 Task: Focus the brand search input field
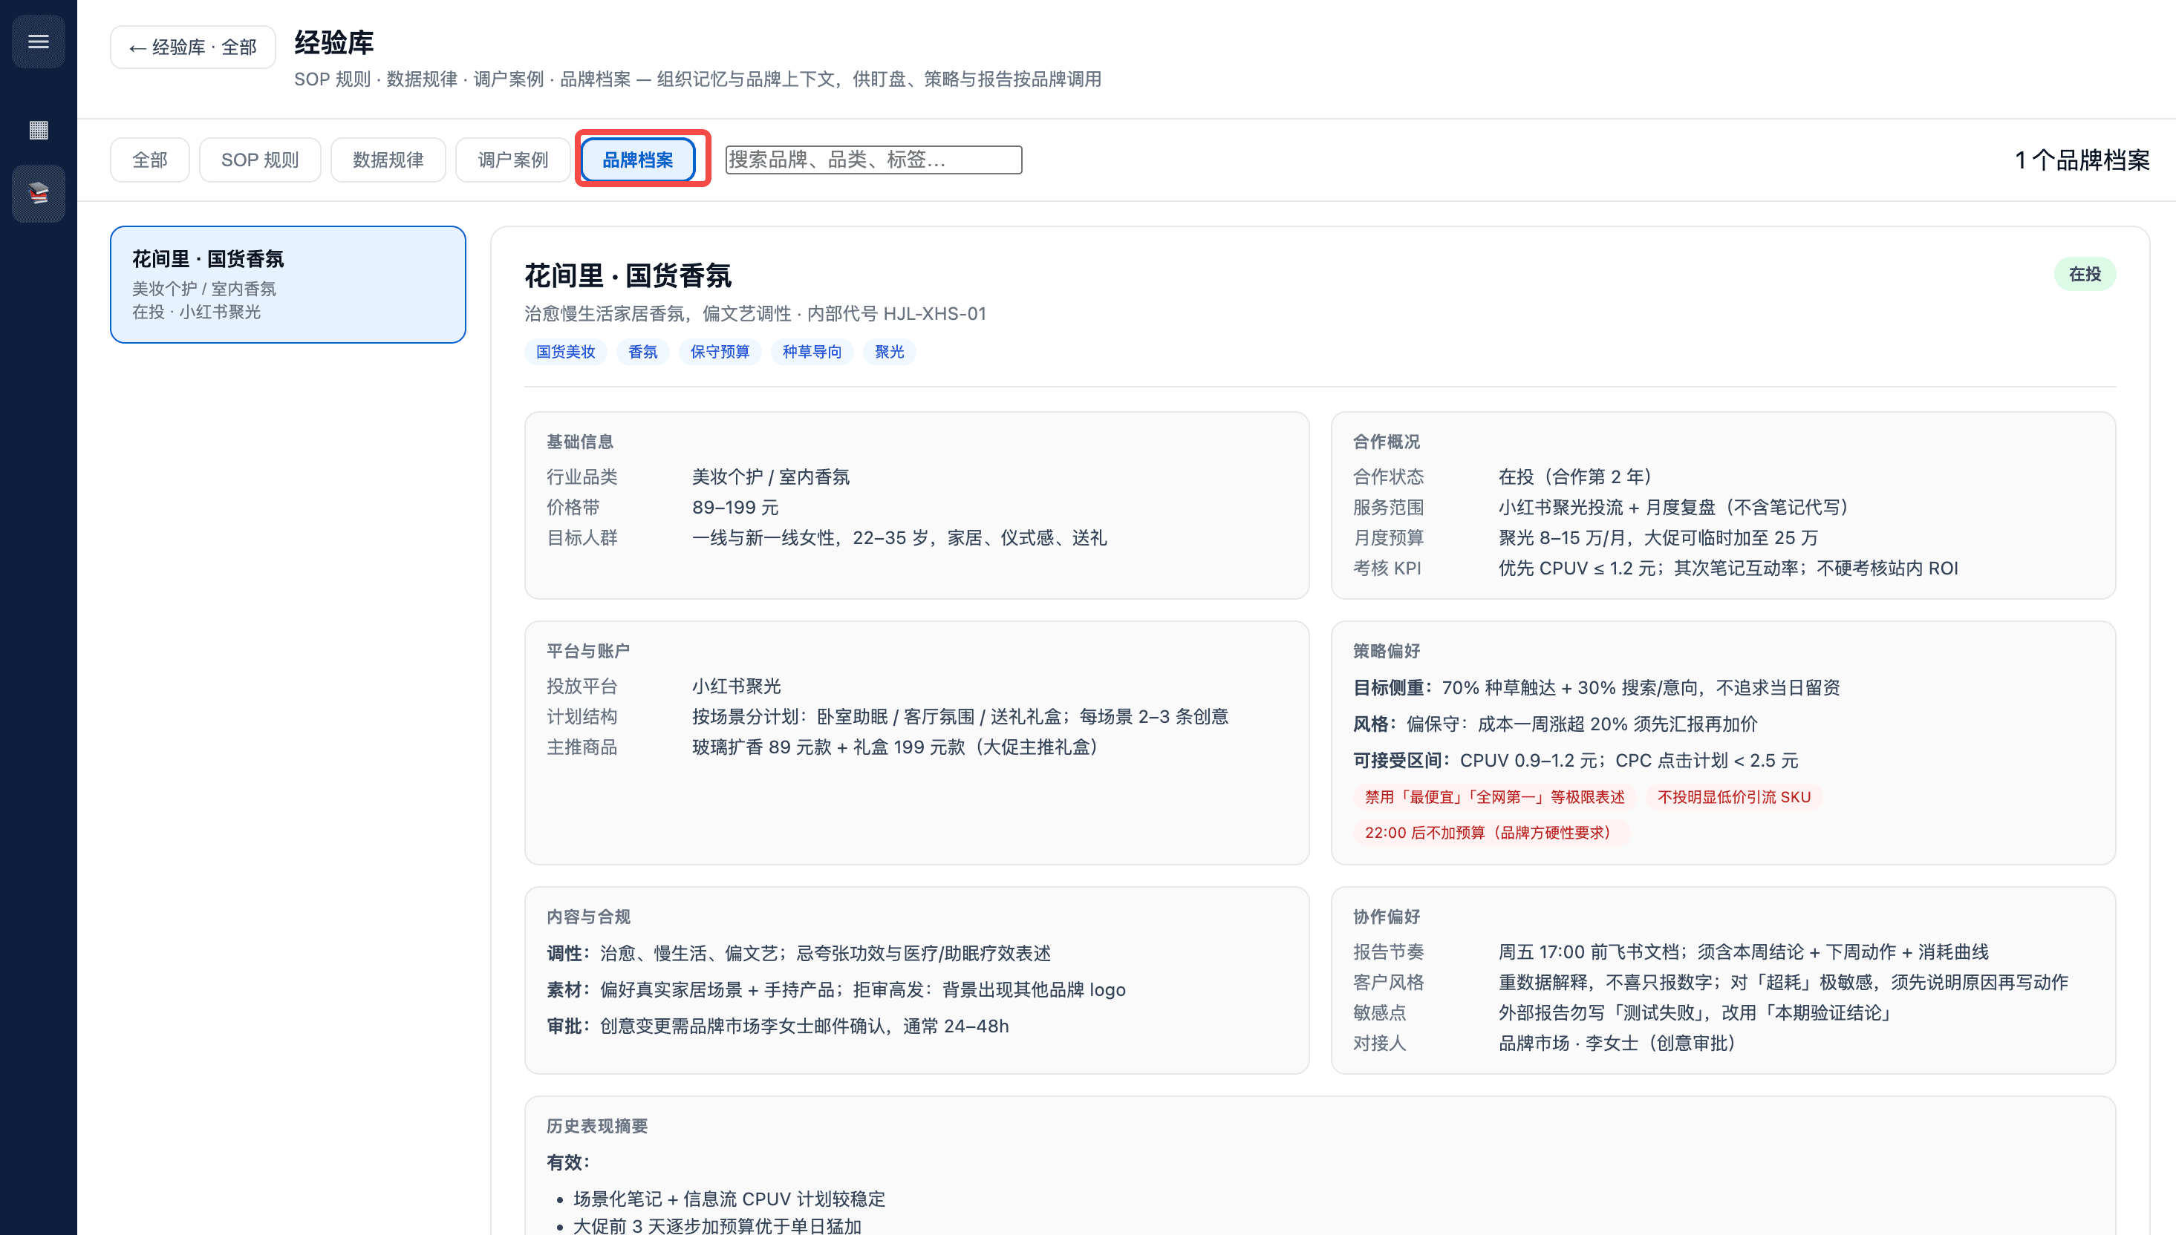click(873, 160)
